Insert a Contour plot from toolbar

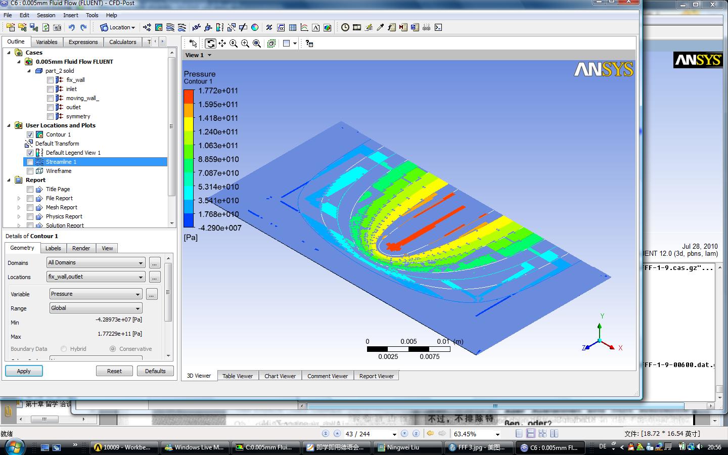coord(159,27)
